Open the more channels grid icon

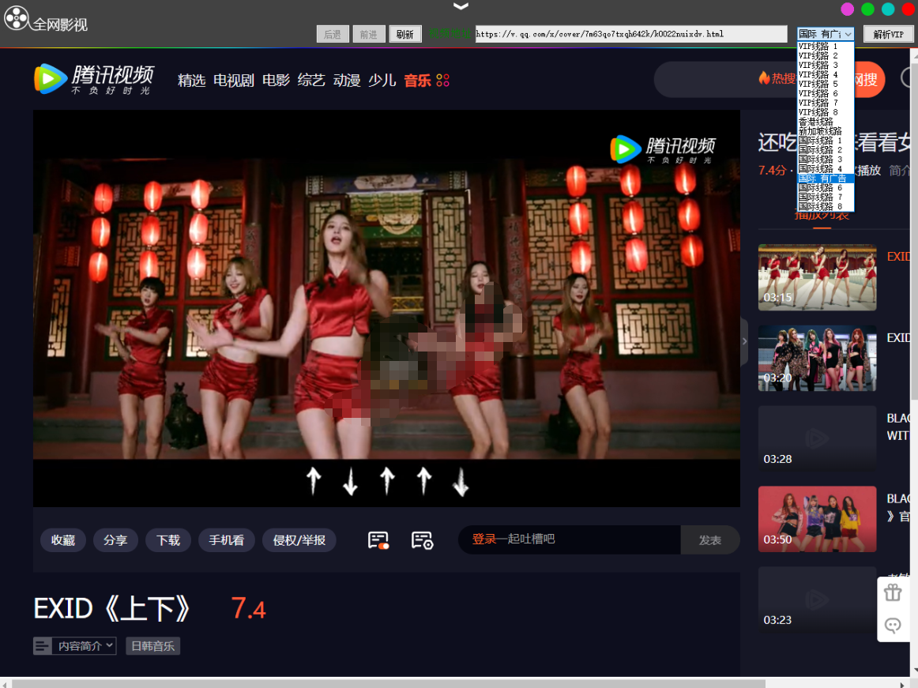pyautogui.click(x=442, y=81)
